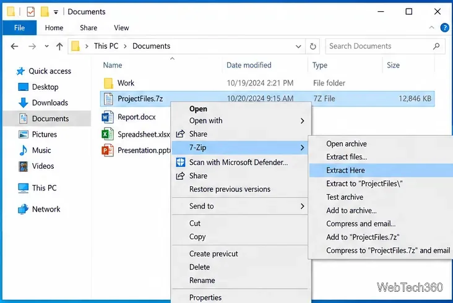
Task: Click the Downloads arrow icon
Action: pos(23,103)
